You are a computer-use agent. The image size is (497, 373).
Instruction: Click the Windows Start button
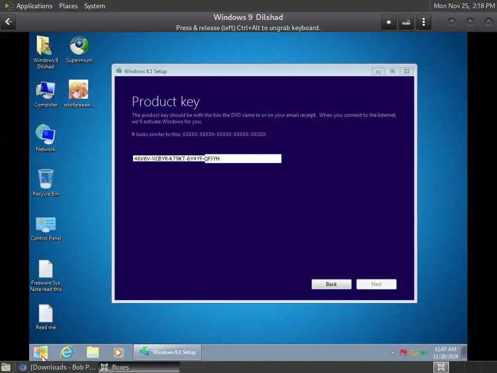click(x=41, y=352)
